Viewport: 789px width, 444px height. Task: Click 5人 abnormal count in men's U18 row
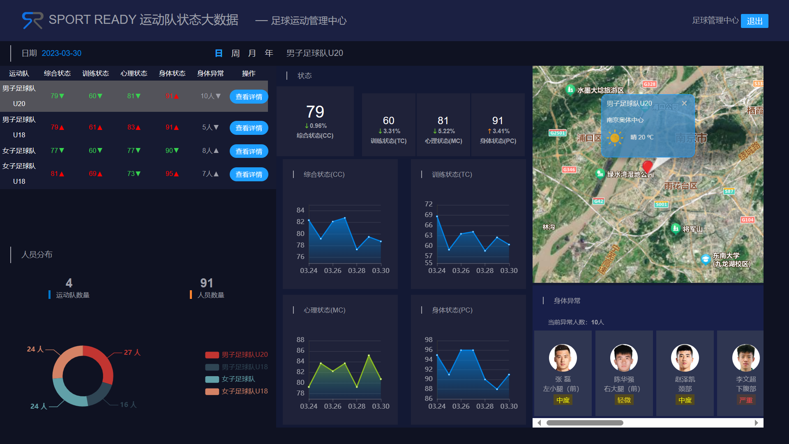coord(210,127)
